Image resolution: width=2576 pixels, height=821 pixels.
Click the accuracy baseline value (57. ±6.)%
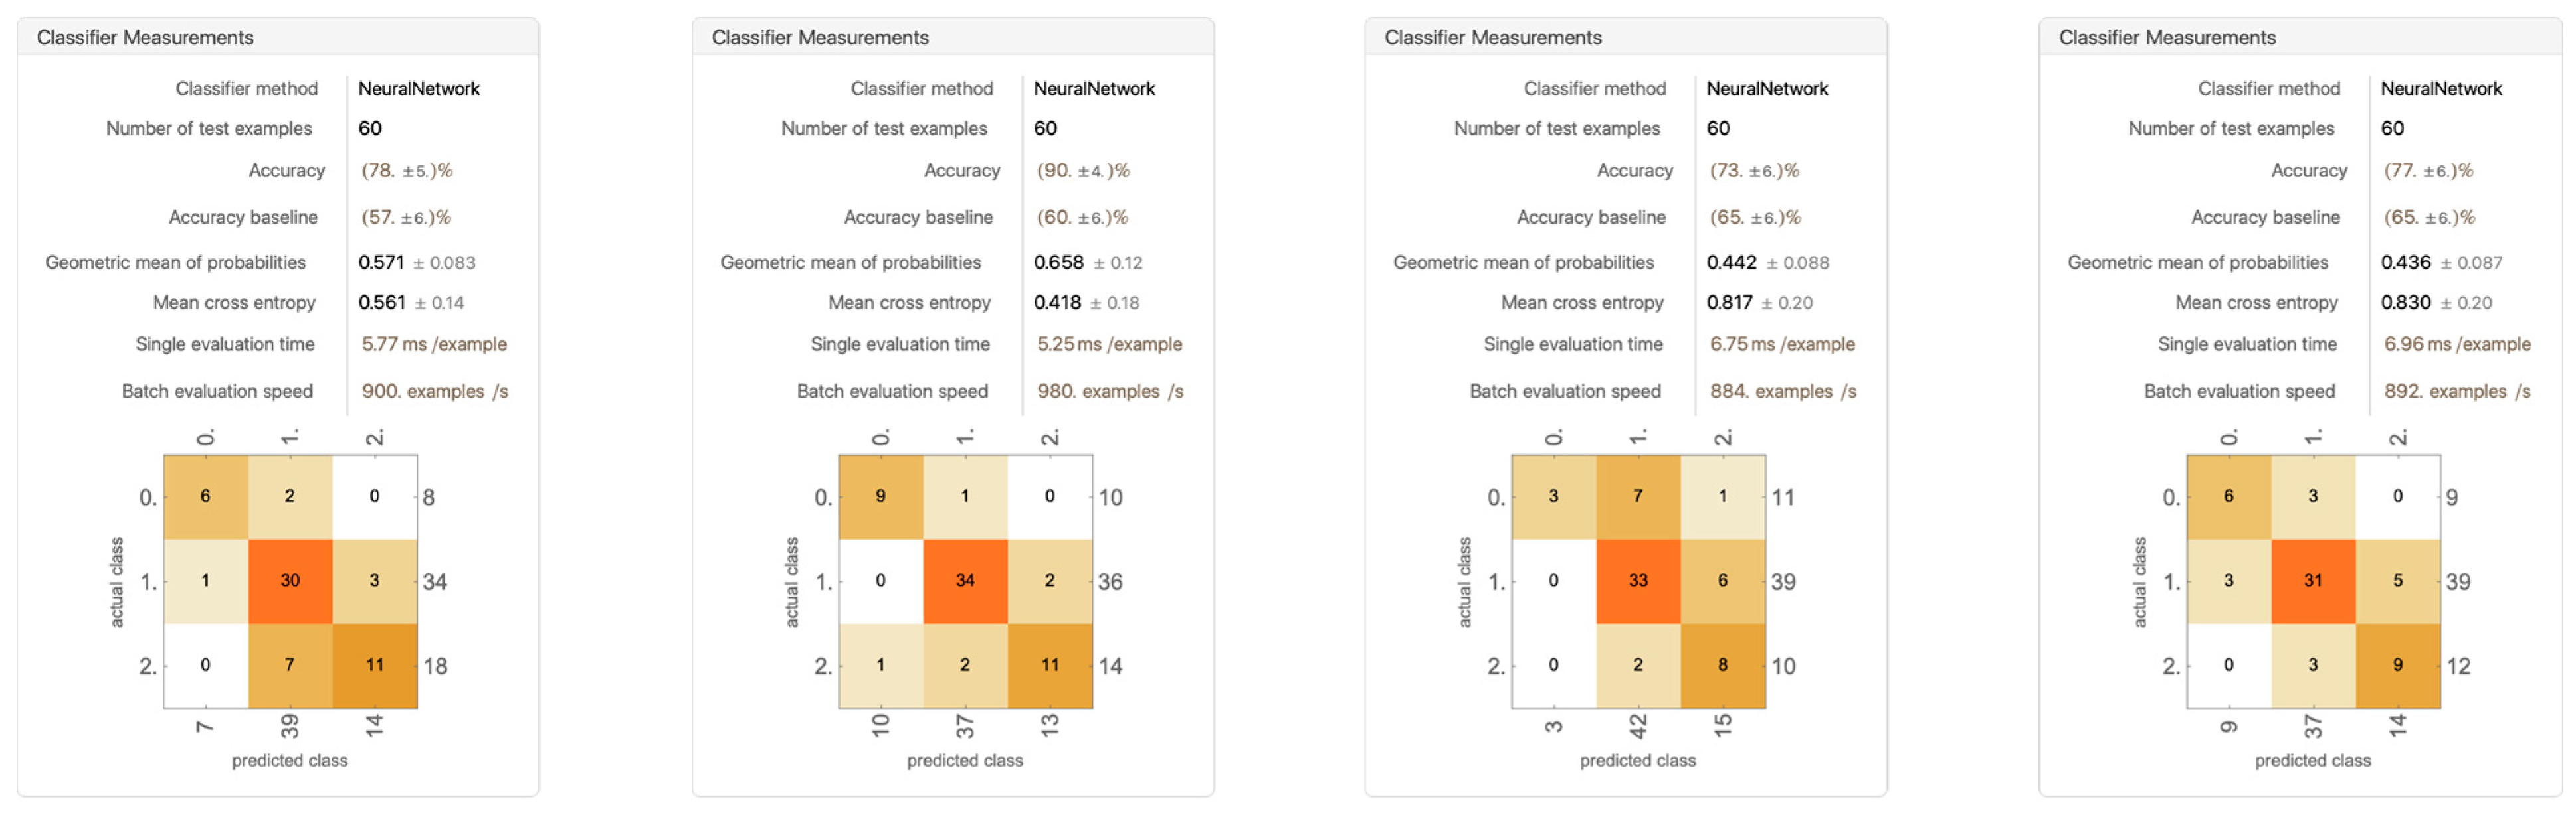click(x=406, y=218)
